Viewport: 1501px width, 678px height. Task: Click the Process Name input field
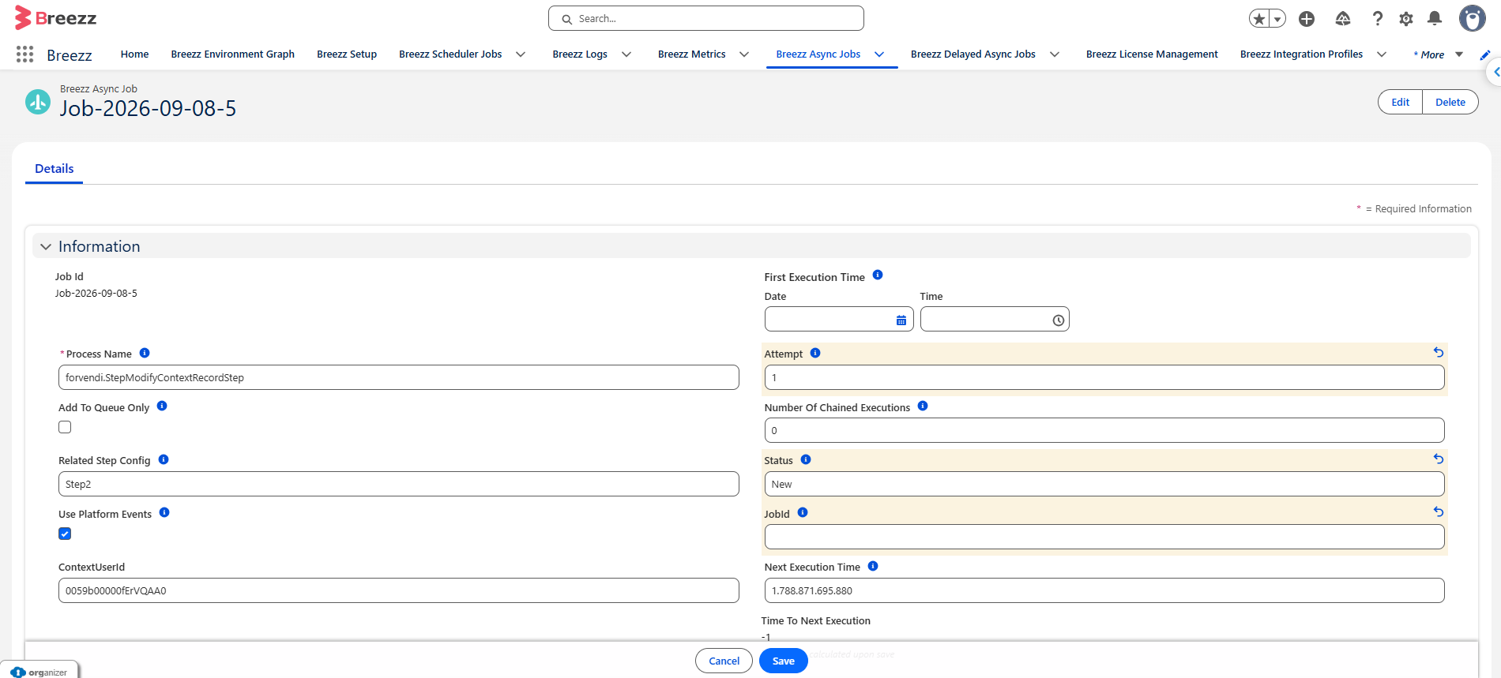pos(399,377)
